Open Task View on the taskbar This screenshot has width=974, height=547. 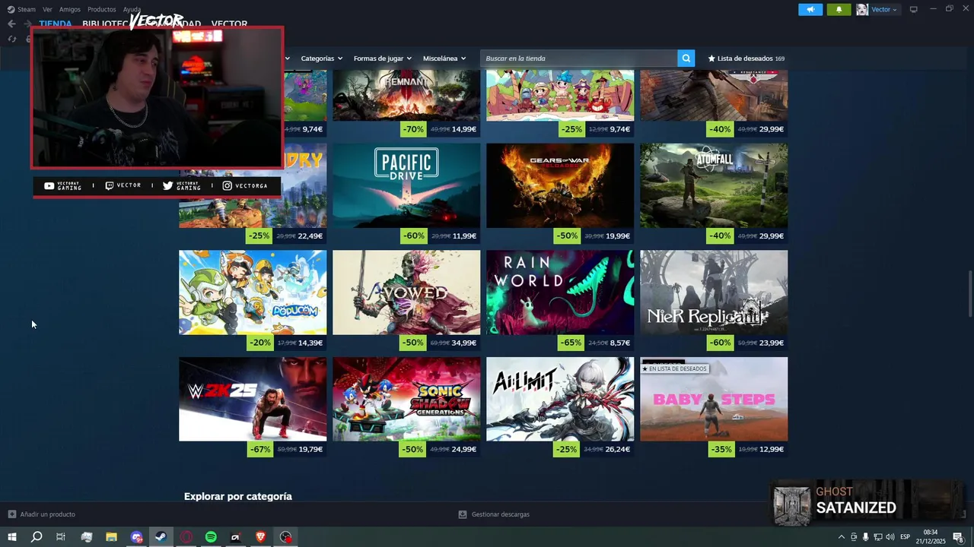coord(61,537)
